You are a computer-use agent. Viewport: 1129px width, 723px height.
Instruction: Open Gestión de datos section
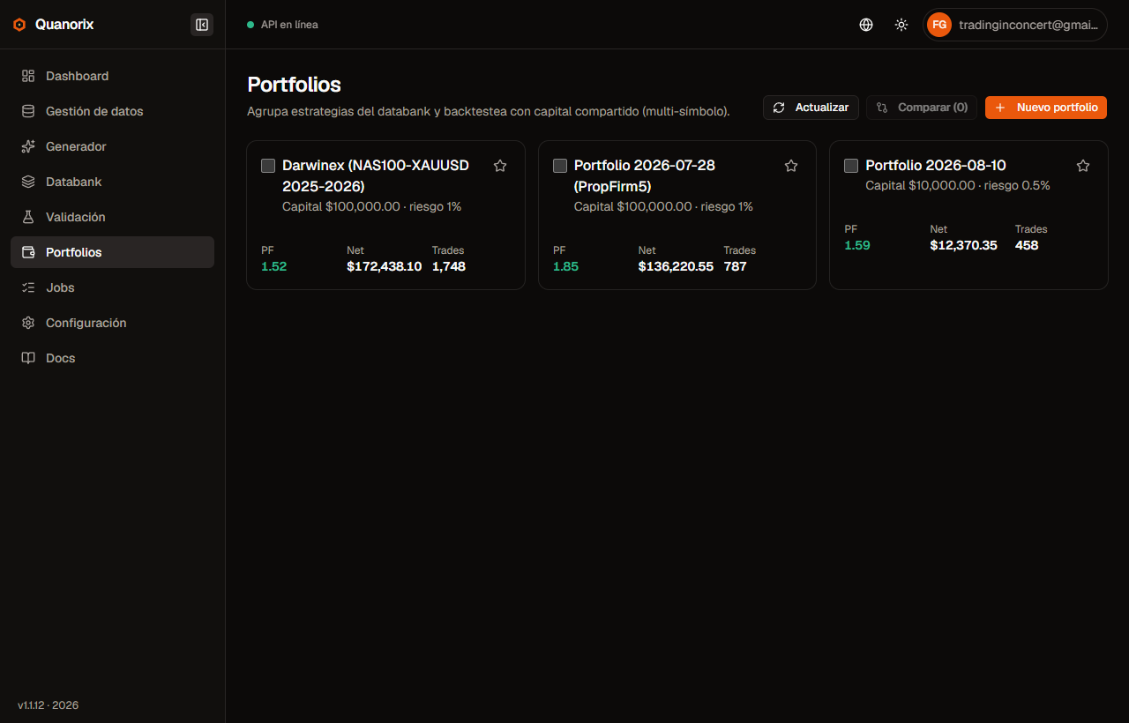[x=112, y=111]
